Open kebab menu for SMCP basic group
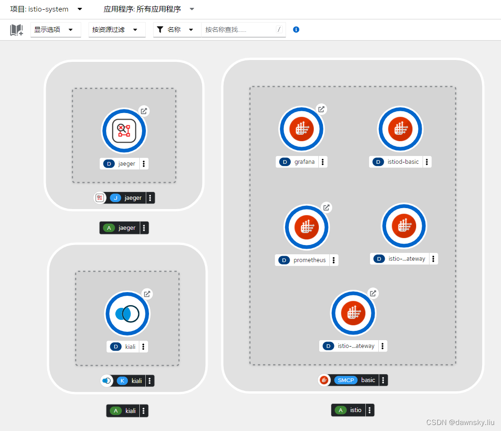Viewport: 501px width, 431px height. point(383,380)
